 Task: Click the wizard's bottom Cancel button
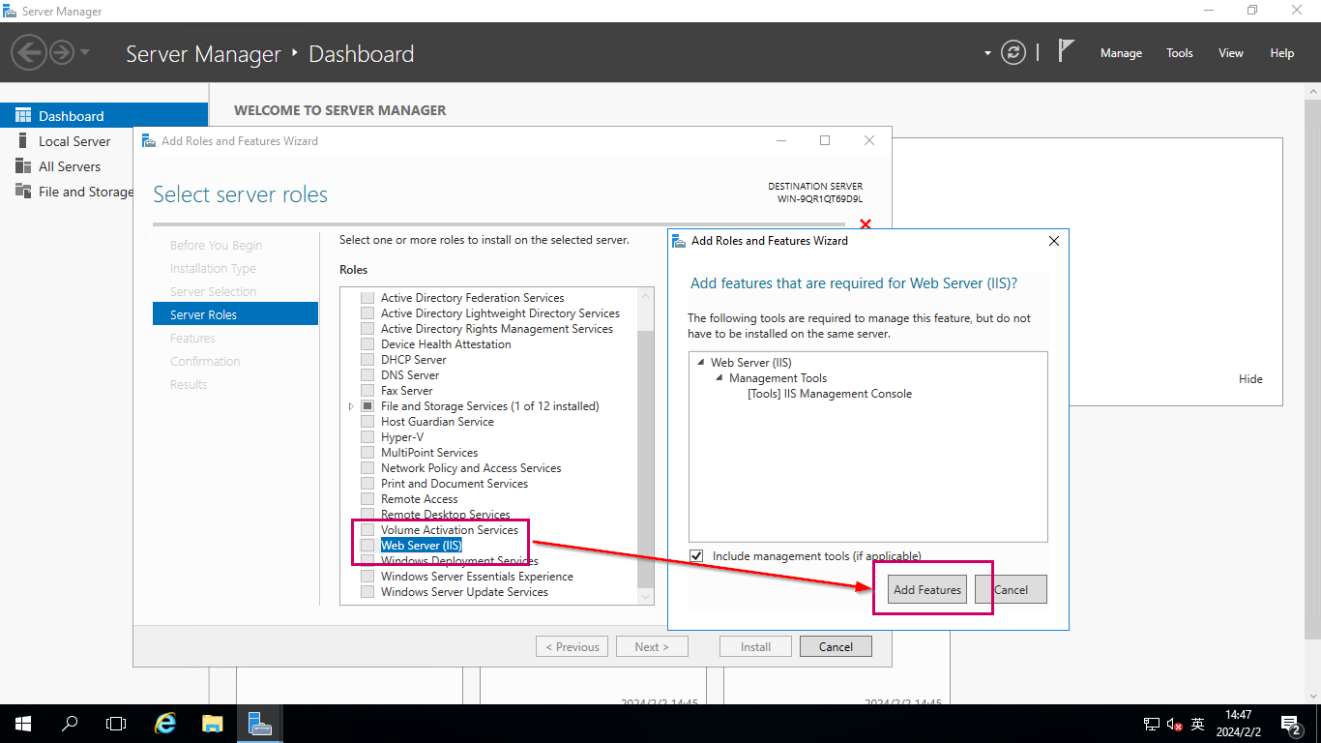[836, 647]
